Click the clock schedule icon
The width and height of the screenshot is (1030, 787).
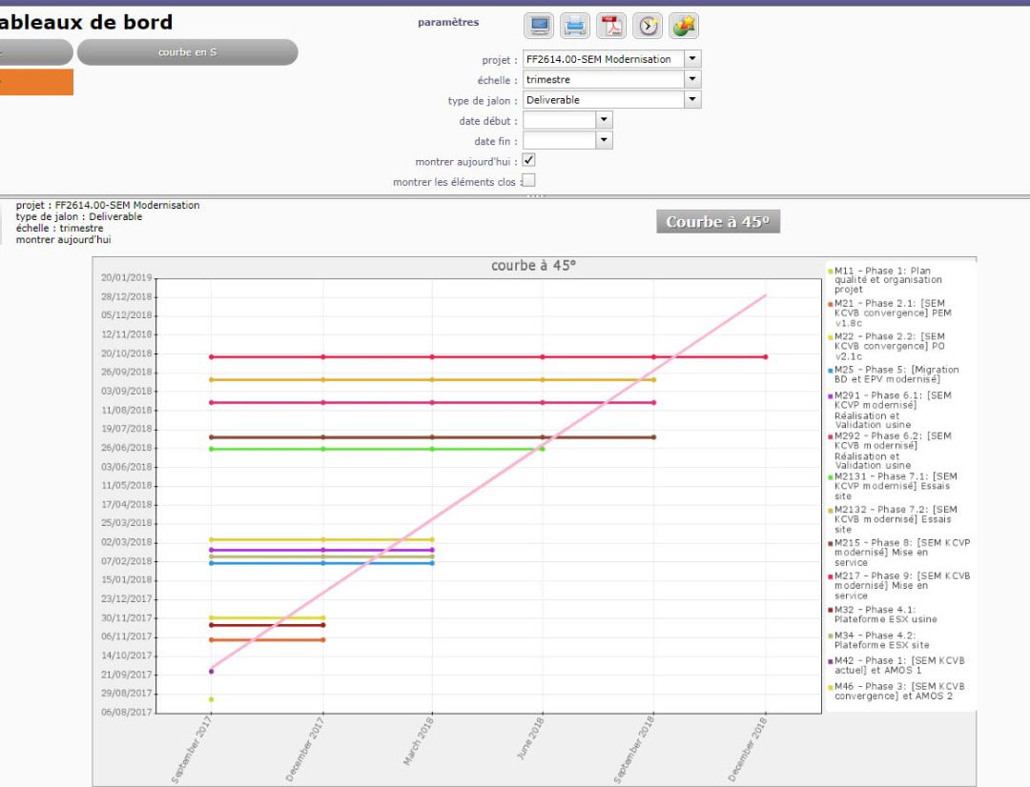pyautogui.click(x=648, y=26)
